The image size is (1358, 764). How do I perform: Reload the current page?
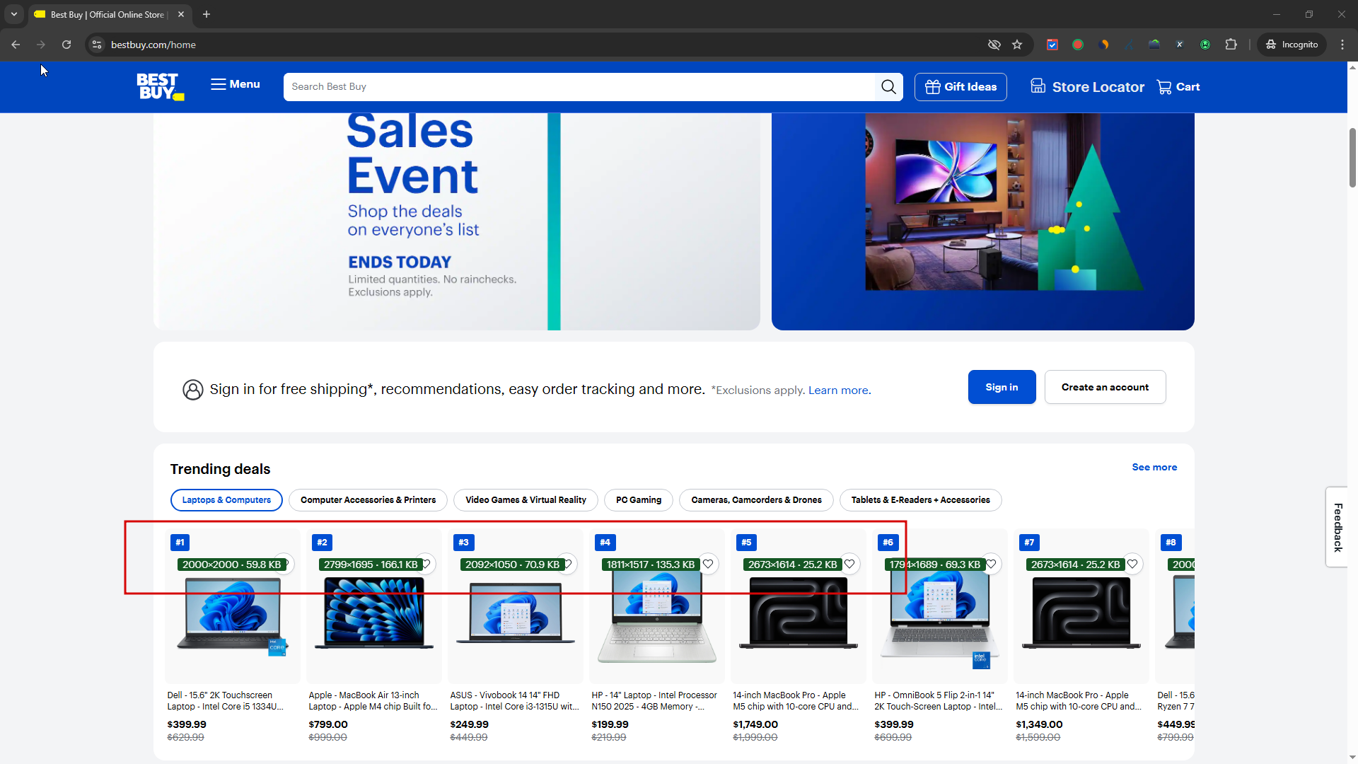click(66, 45)
